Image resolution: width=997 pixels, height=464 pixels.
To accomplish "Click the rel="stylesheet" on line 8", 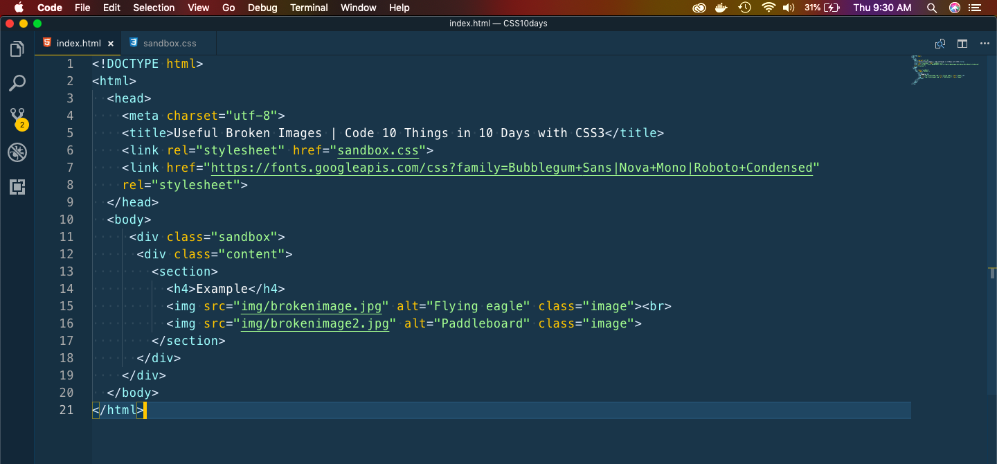I will (181, 185).
